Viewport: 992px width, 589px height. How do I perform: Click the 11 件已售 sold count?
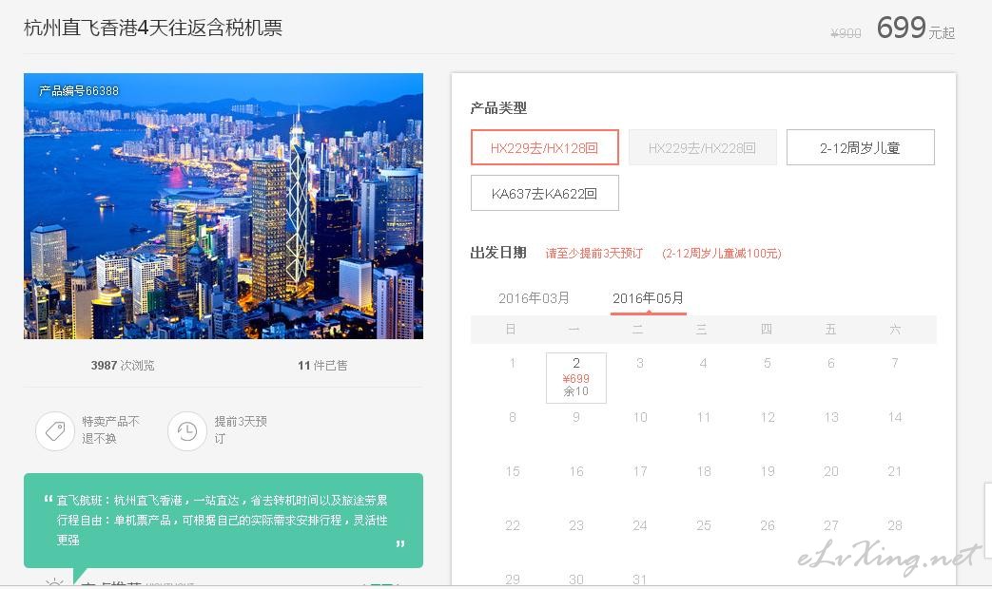click(x=322, y=366)
